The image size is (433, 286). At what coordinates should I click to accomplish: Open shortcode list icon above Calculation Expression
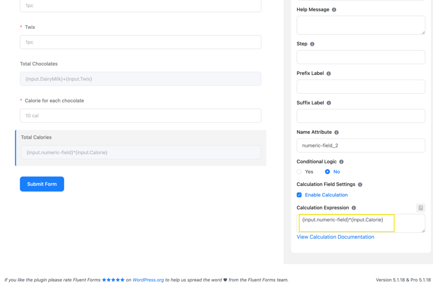(x=421, y=208)
